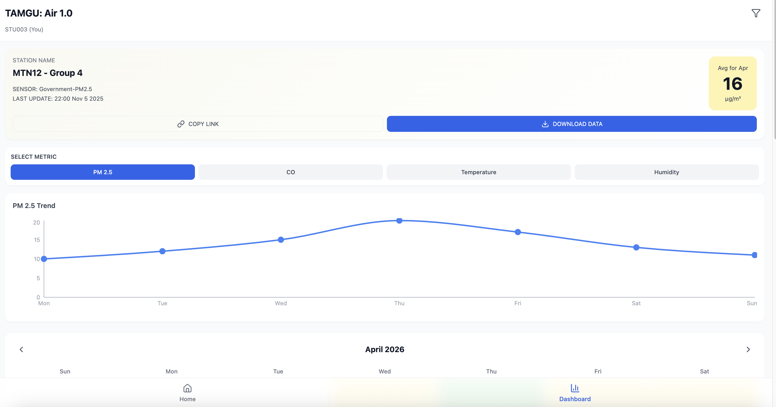
Task: Open the filter icon at top right
Action: click(x=756, y=13)
